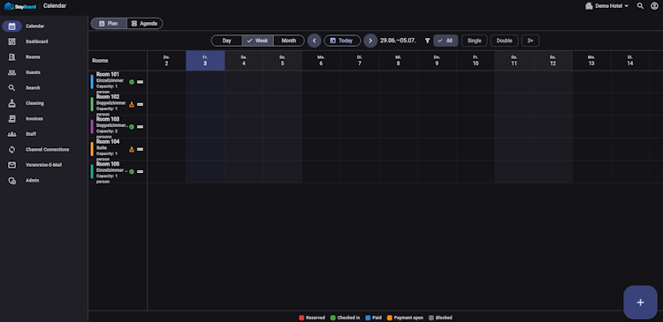Click the StayBoard logo
The height and width of the screenshot is (322, 663).
tap(19, 6)
